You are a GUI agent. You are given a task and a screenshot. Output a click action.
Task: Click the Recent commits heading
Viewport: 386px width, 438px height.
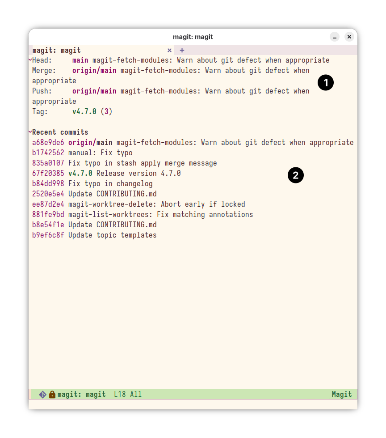pyautogui.click(x=60, y=132)
